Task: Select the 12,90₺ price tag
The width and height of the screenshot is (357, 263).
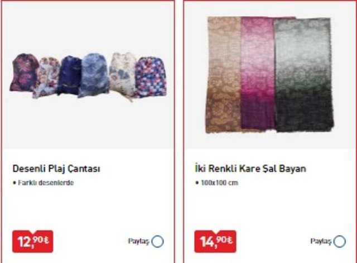Action: (33, 241)
